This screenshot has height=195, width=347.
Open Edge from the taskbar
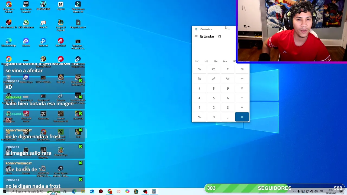click(74, 191)
